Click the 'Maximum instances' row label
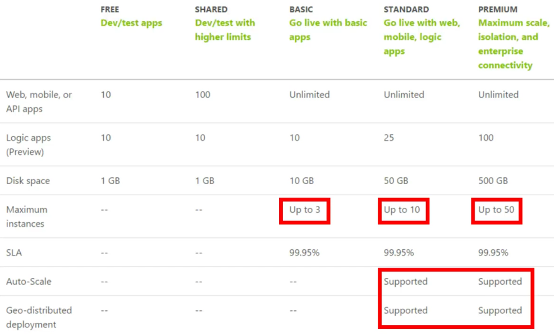This screenshot has width=554, height=334. 26,217
